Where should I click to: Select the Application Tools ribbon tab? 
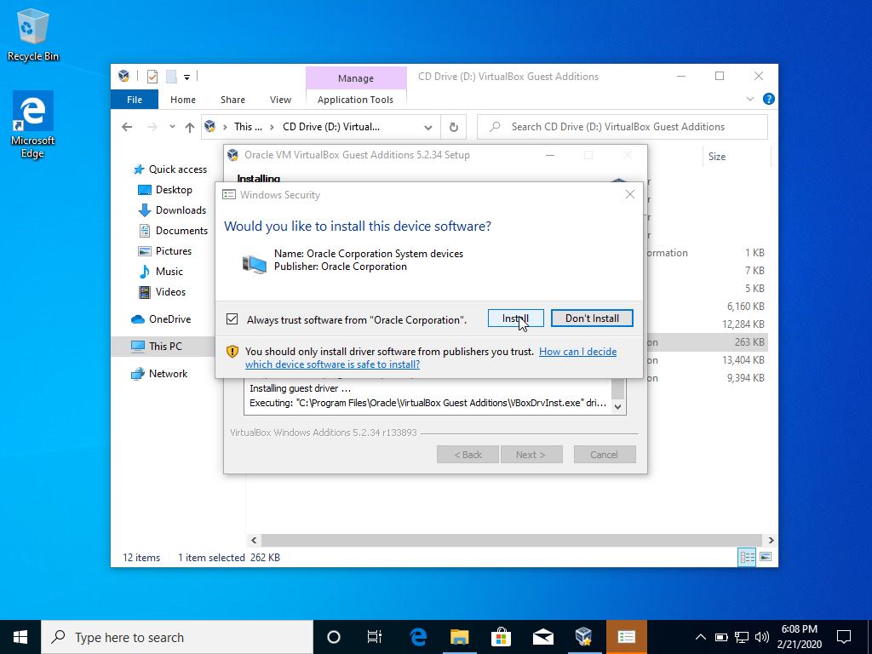click(x=355, y=100)
